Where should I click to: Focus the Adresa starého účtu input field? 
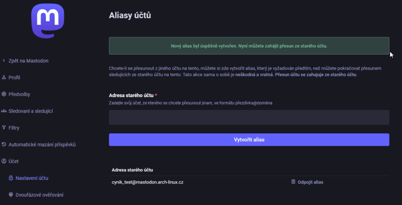[249, 117]
